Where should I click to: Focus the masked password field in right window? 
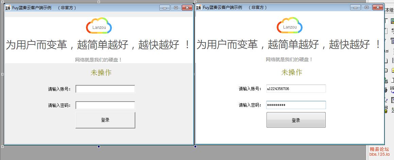point(296,105)
